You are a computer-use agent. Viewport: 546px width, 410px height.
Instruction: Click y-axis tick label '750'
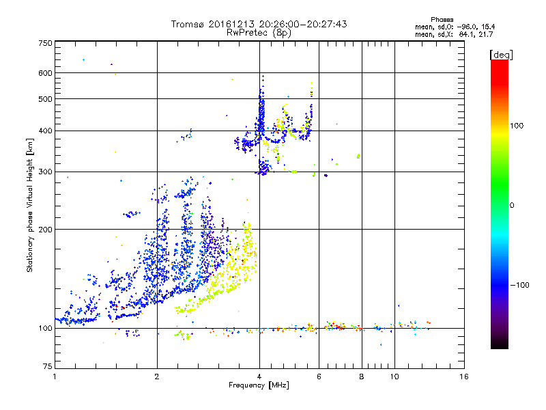pos(45,43)
